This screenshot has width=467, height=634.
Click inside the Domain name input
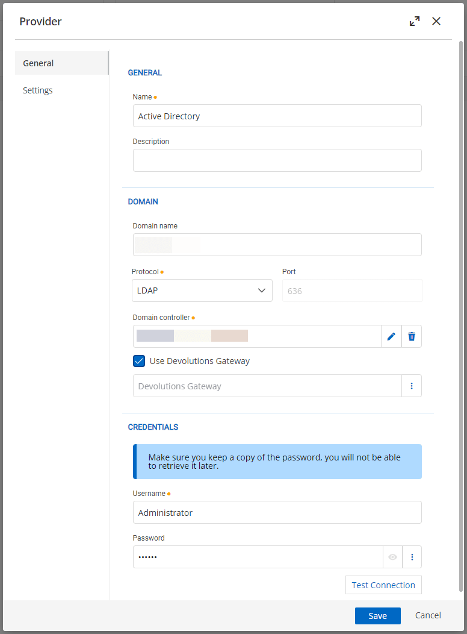277,245
